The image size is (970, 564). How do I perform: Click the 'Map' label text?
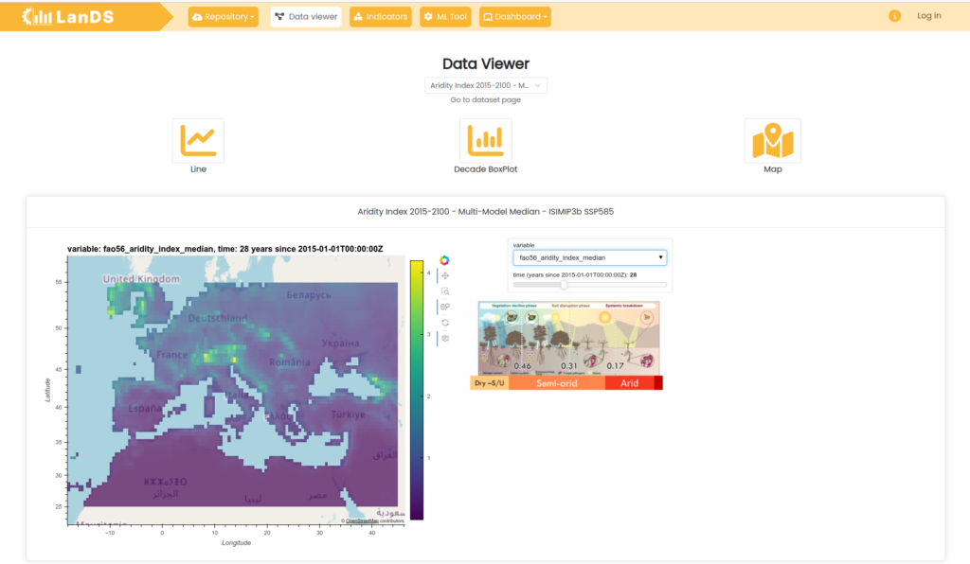coord(773,169)
